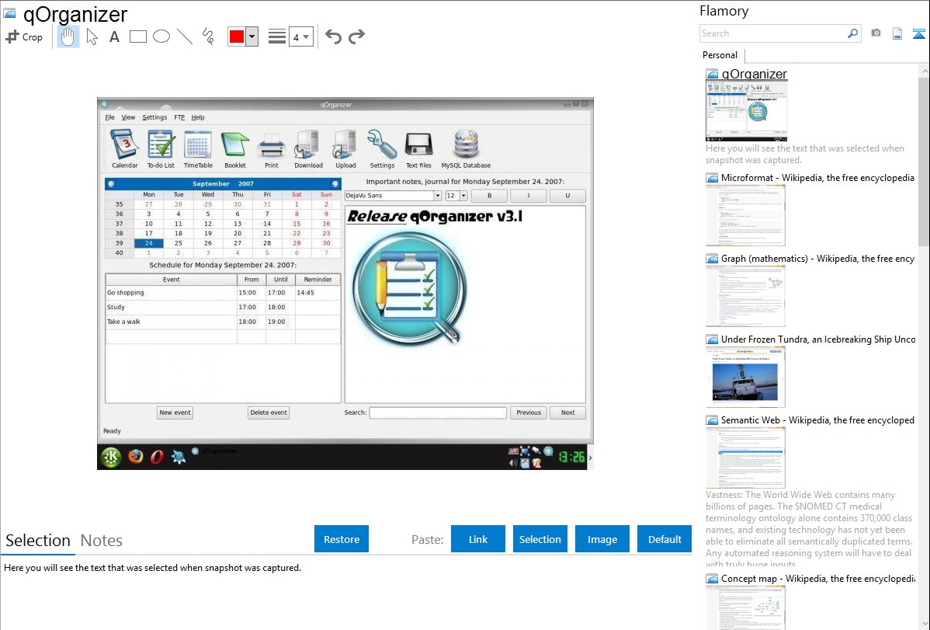The width and height of the screenshot is (930, 630).
Task: Pick the ellipse drawing tool
Action: click(161, 37)
